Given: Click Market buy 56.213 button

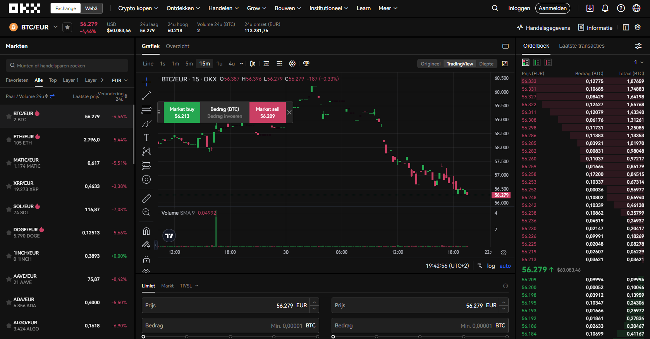Looking at the screenshot, I should click(x=182, y=112).
